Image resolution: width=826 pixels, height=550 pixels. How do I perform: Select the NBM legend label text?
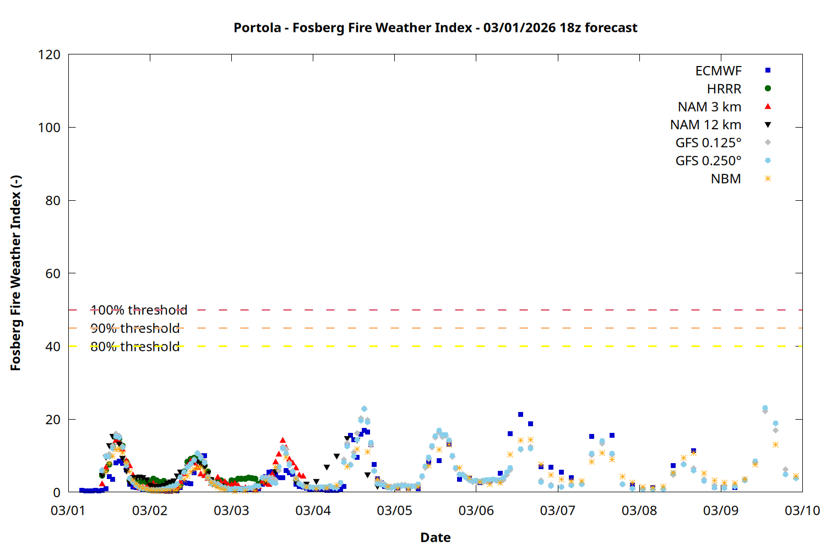[726, 179]
